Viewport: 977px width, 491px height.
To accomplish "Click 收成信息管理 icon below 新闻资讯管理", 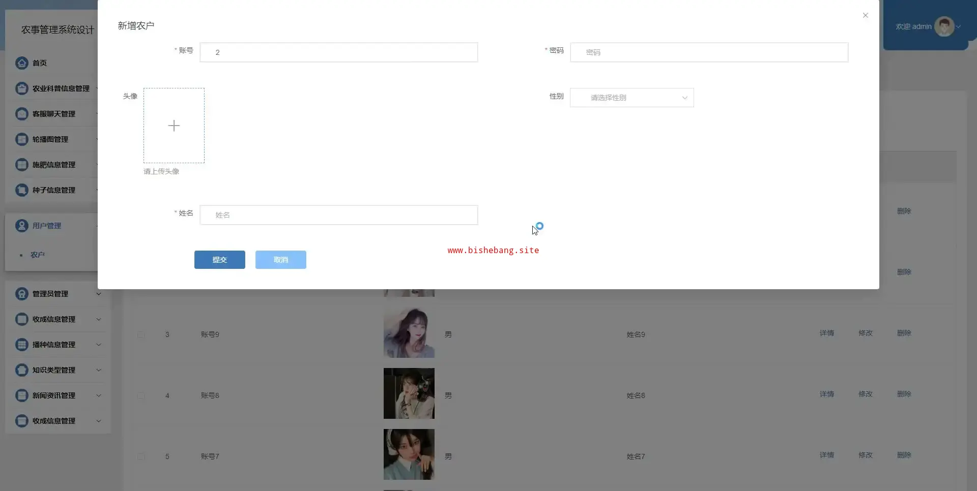I will point(21,421).
